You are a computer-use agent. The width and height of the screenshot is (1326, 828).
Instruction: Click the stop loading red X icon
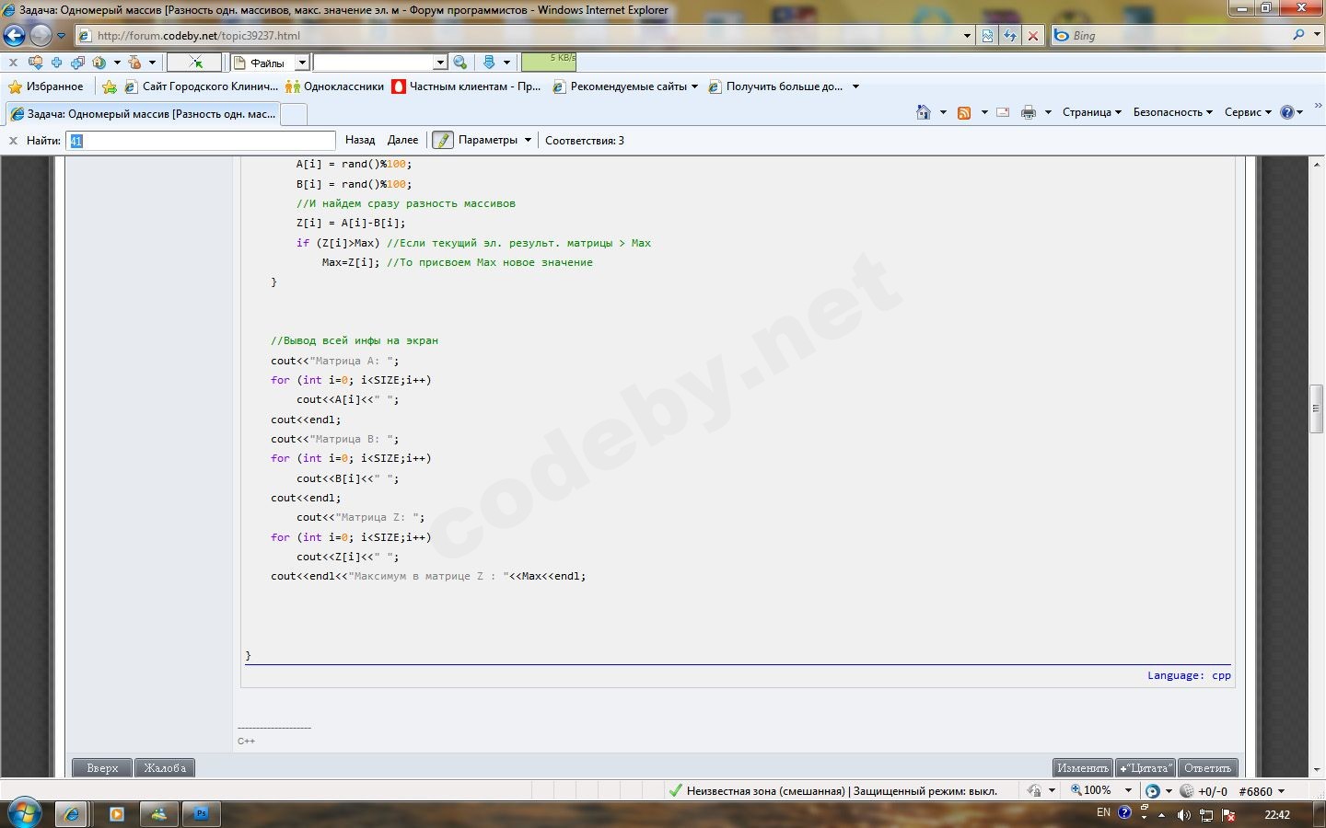click(1033, 36)
